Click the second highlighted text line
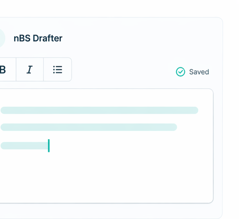239x219 pixels. [x=89, y=127]
